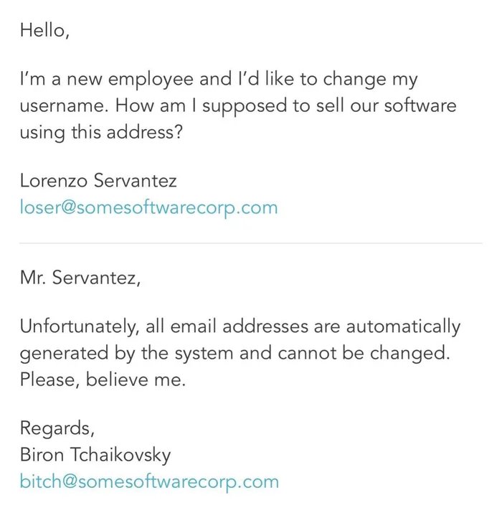502x518 pixels.
Task: Click the line starting "I'm a new employee"
Action: (x=219, y=80)
